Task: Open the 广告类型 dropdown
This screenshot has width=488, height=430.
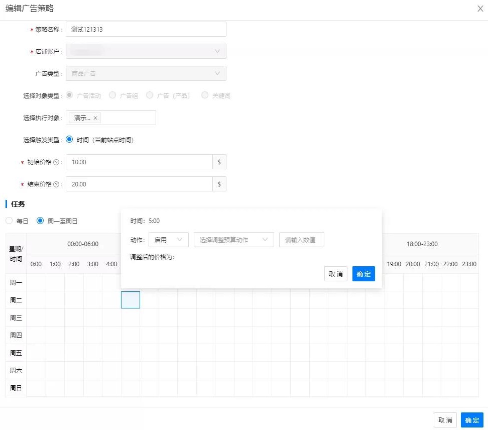Action: pyautogui.click(x=146, y=73)
